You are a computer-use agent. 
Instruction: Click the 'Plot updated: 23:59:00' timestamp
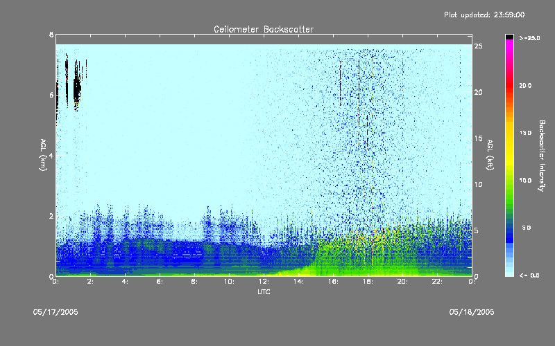pos(484,15)
